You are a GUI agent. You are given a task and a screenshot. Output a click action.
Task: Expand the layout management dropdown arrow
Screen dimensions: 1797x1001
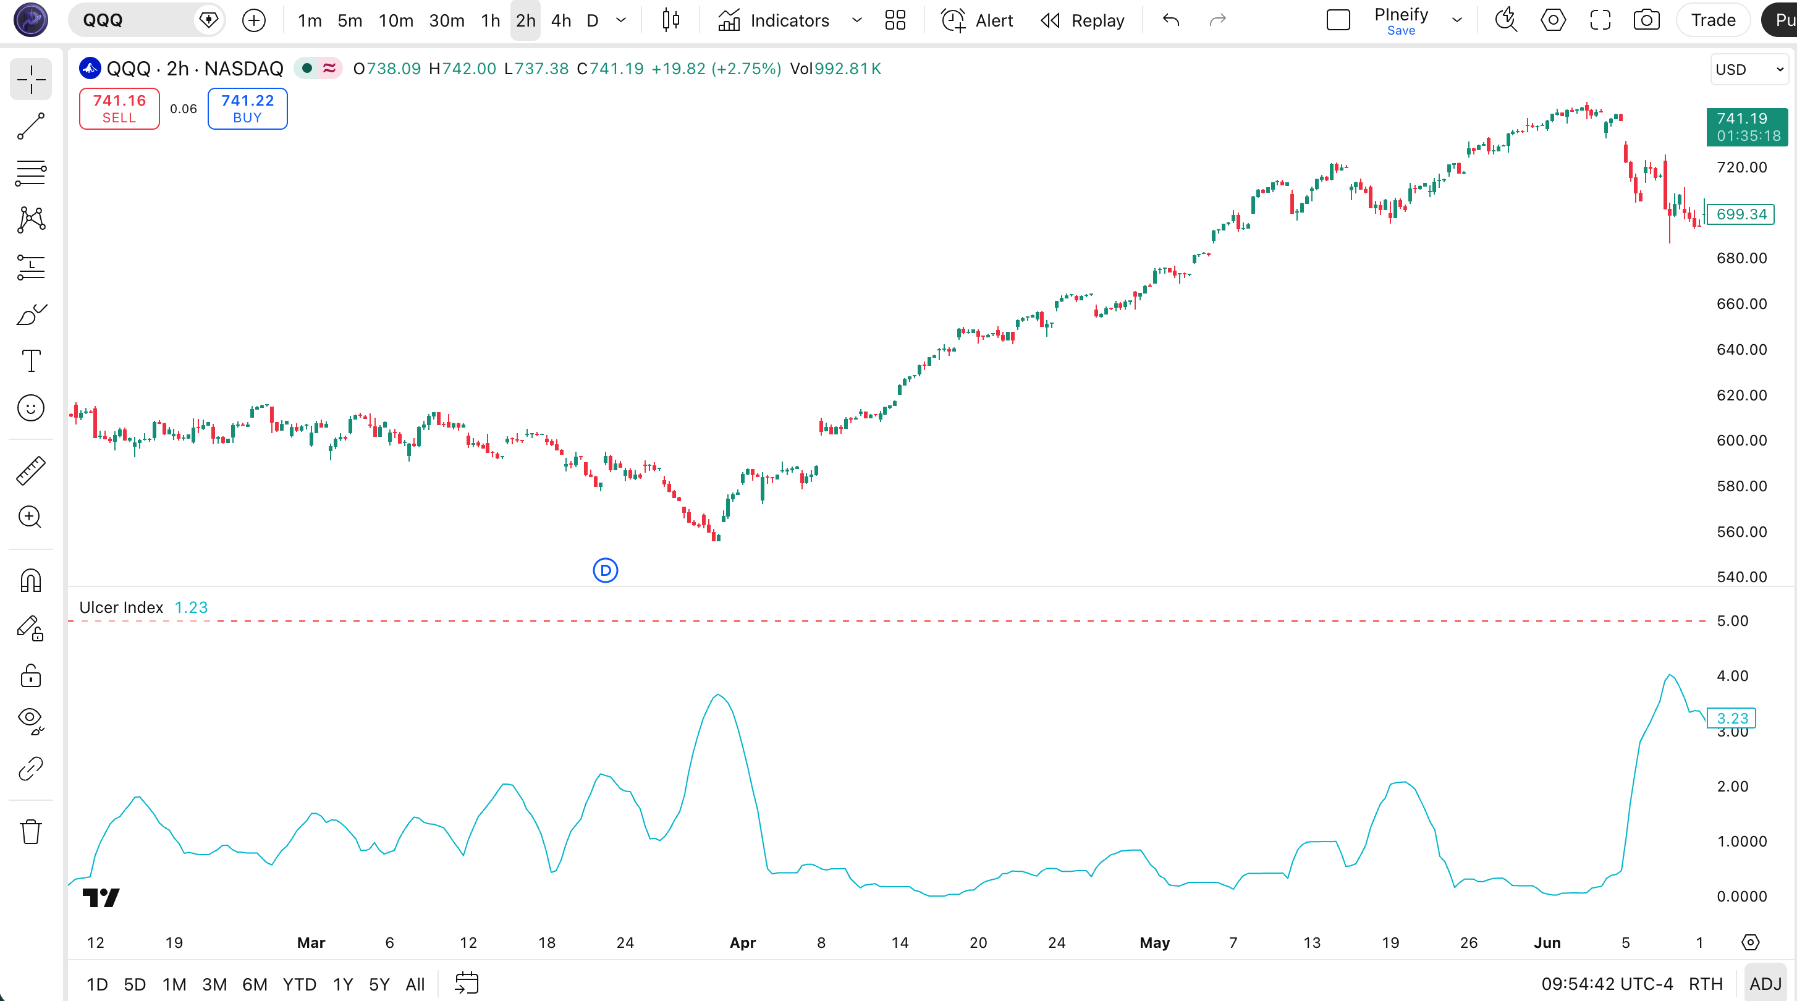pyautogui.click(x=1457, y=20)
